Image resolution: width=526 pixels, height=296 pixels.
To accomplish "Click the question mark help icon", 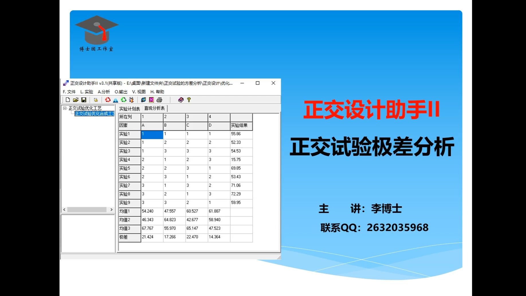I will pos(189,100).
